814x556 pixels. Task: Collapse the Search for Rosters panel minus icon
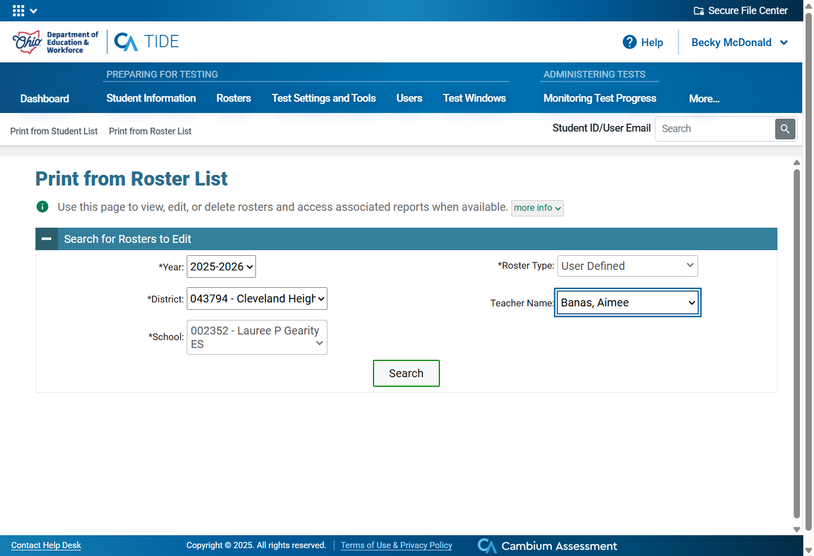[47, 239]
